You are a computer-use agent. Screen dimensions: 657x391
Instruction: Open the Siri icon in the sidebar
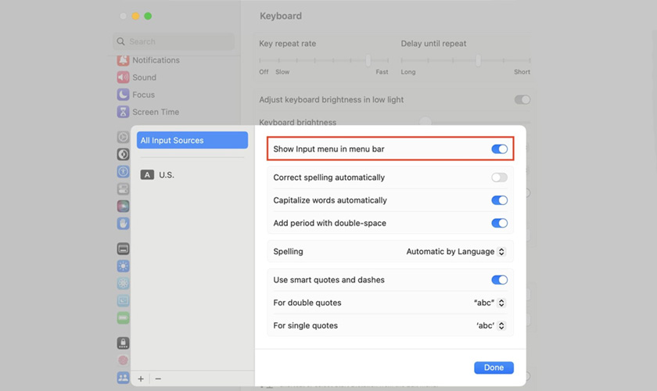123,206
